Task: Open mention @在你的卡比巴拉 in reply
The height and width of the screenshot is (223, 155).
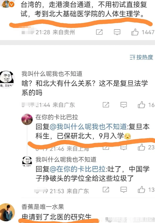Action: [78, 169]
